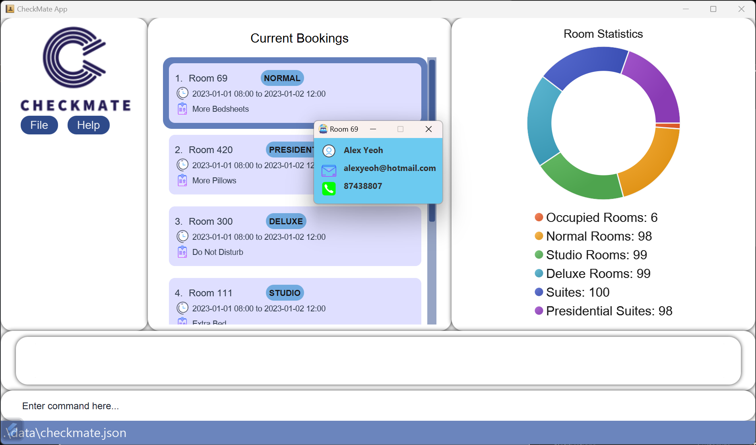
Task: Click the envelope icon in Room 69 popup
Action: [329, 171]
